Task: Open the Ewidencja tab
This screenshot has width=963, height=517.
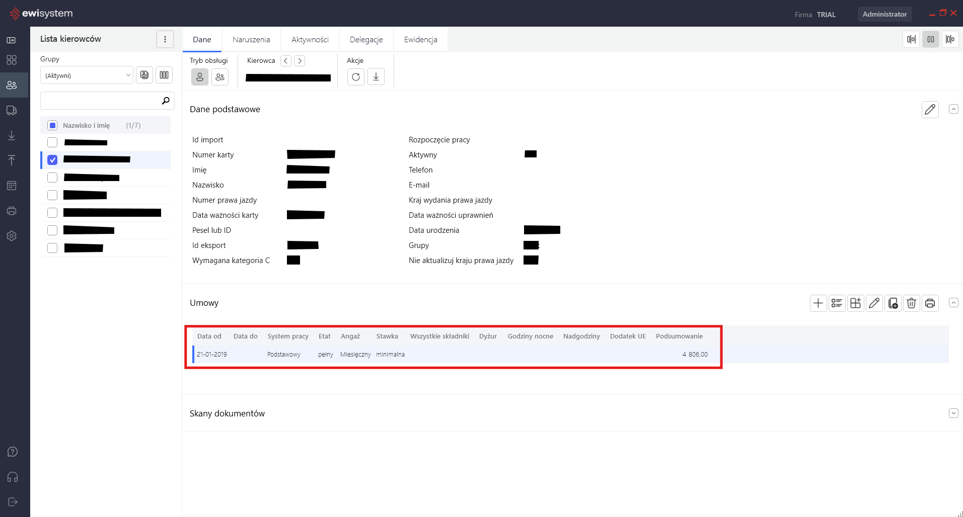Action: tap(420, 40)
